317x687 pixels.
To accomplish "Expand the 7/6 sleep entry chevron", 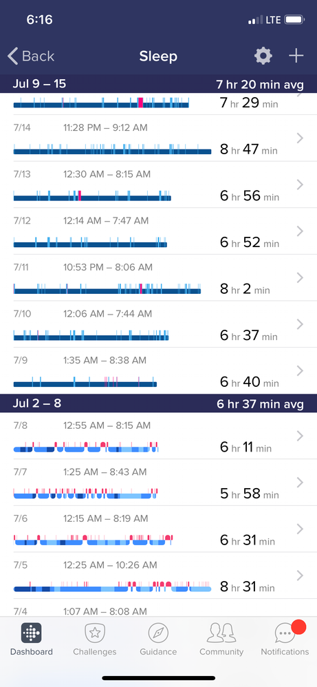I will click(x=300, y=529).
